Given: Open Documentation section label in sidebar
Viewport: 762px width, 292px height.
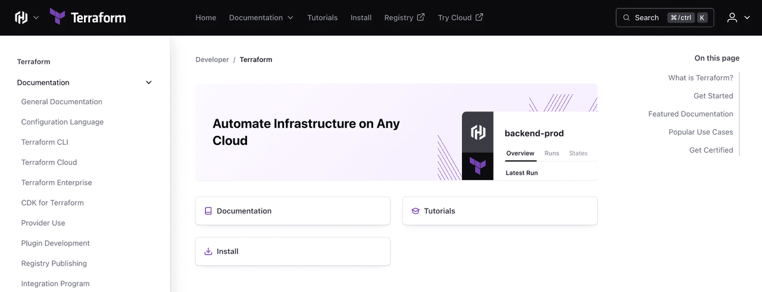Looking at the screenshot, I should 43,83.
